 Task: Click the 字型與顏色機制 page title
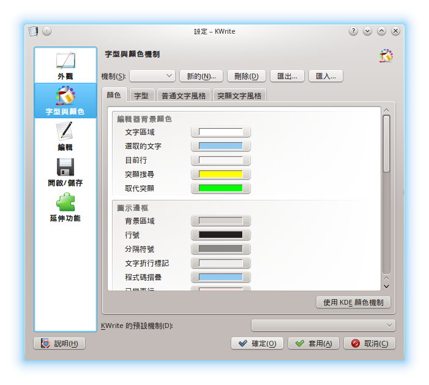coord(132,54)
